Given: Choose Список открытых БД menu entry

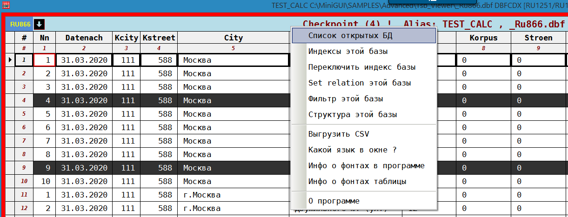Looking at the screenshot, I should pos(363,35).
